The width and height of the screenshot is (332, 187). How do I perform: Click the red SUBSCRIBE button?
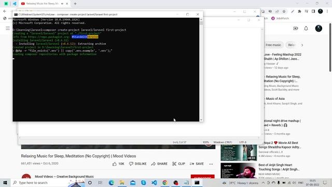[202, 177]
